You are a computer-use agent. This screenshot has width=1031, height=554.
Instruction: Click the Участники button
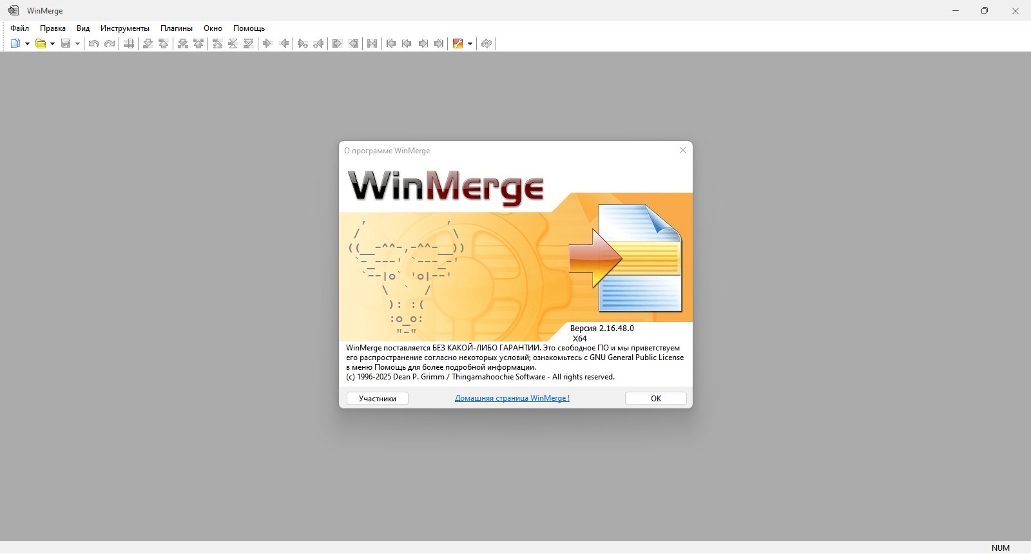(377, 399)
